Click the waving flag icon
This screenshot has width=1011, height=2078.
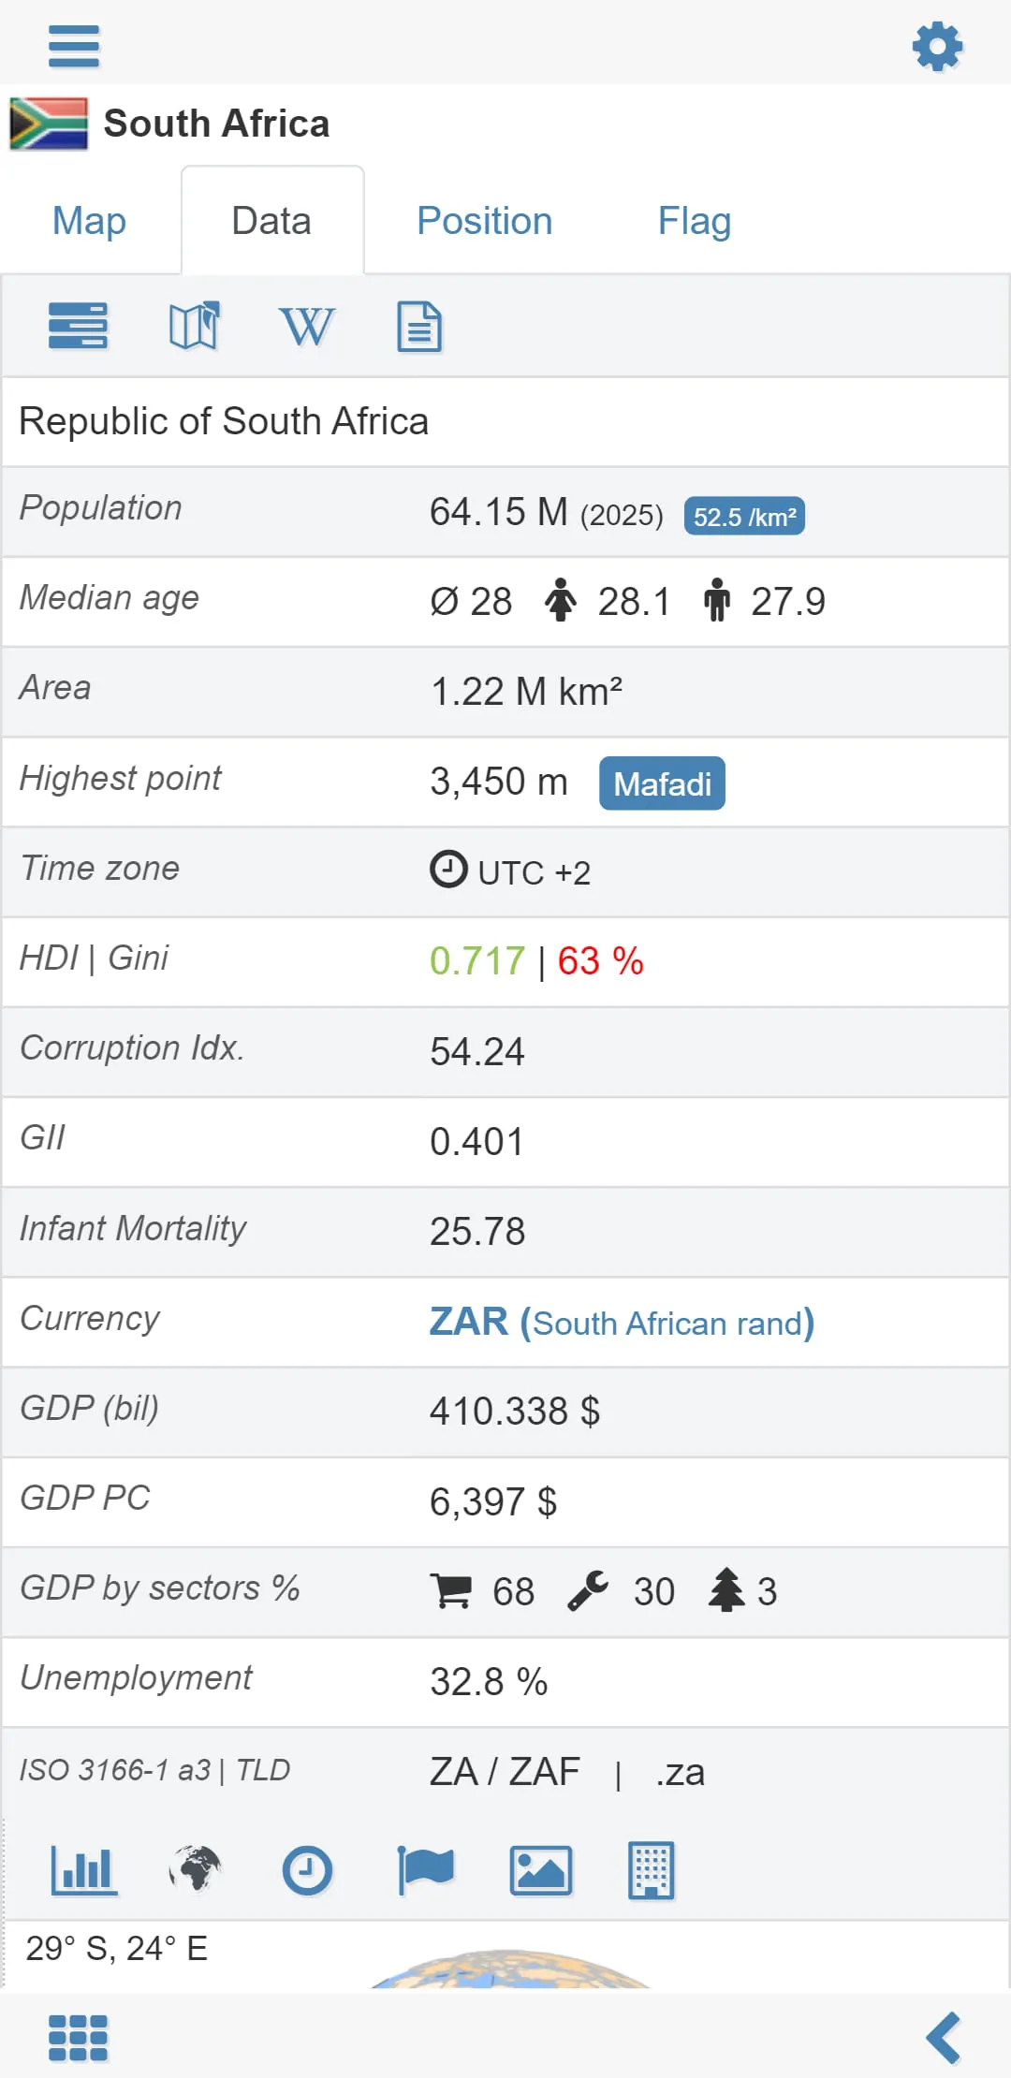point(426,1870)
